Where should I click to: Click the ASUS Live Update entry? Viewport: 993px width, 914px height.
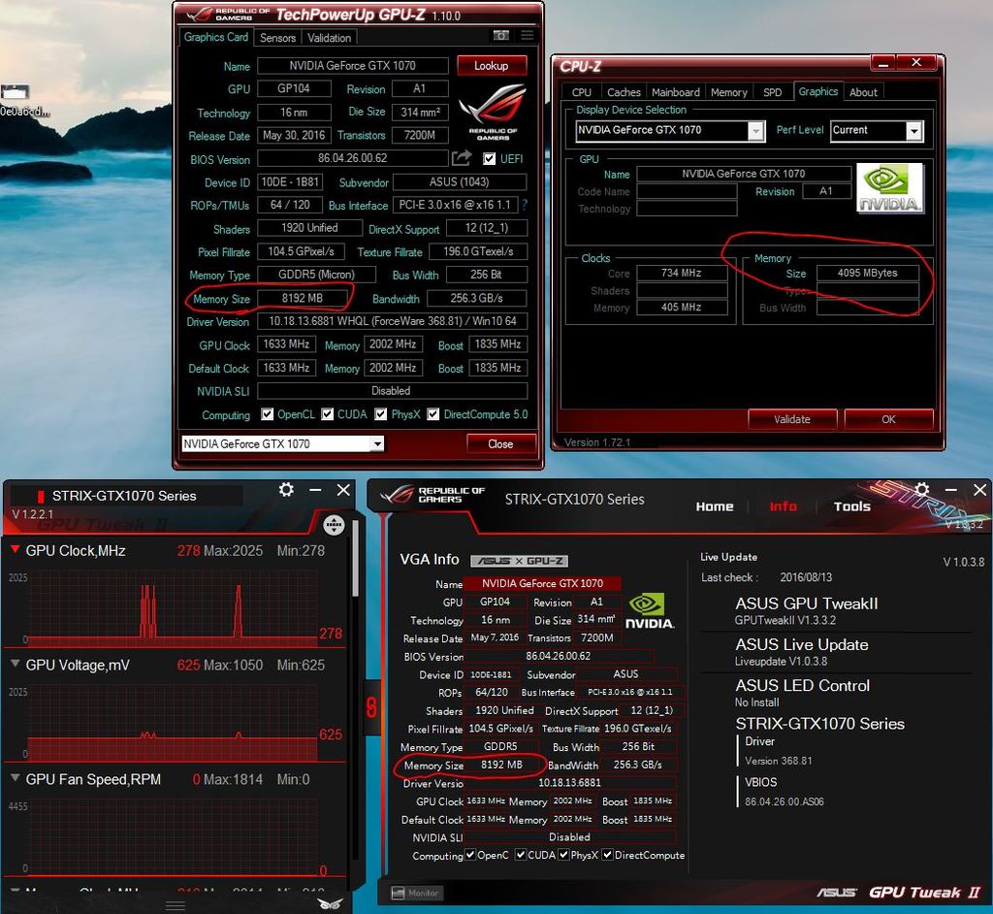tap(801, 652)
